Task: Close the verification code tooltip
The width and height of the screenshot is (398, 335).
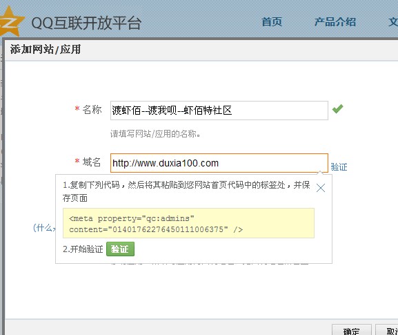Action: [x=321, y=188]
